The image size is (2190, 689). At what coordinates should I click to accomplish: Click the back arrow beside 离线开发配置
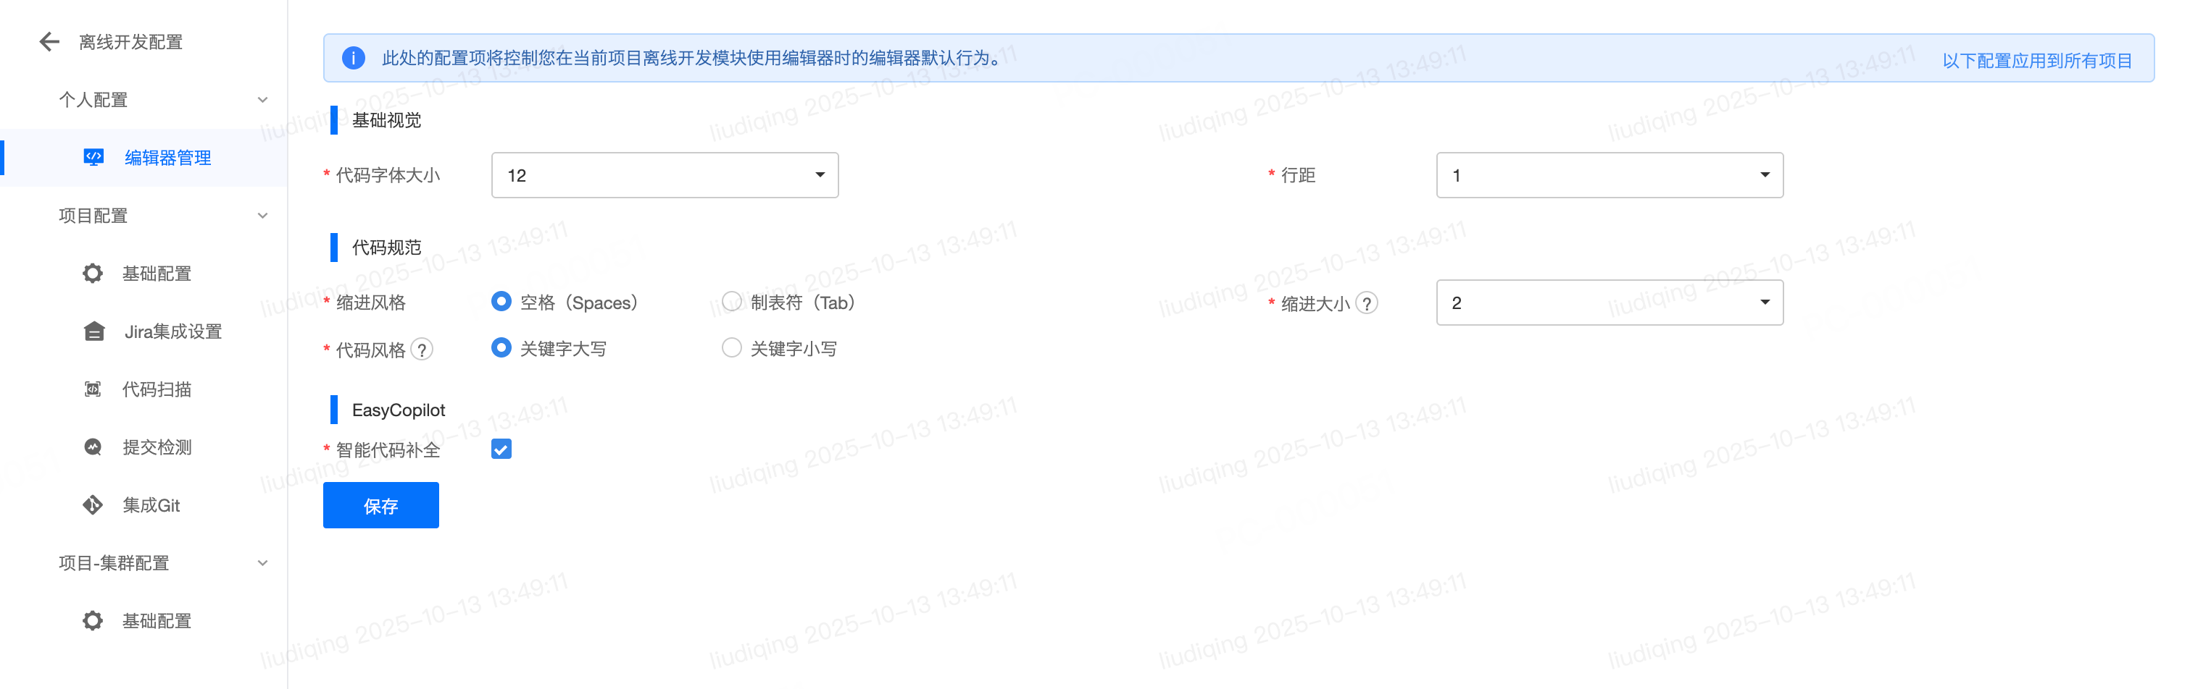point(49,42)
